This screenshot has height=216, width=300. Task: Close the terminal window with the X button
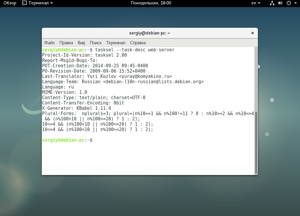[x=252, y=33]
